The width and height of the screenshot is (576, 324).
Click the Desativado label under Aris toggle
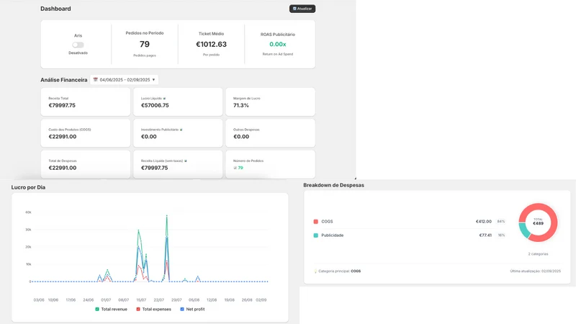[x=78, y=53]
